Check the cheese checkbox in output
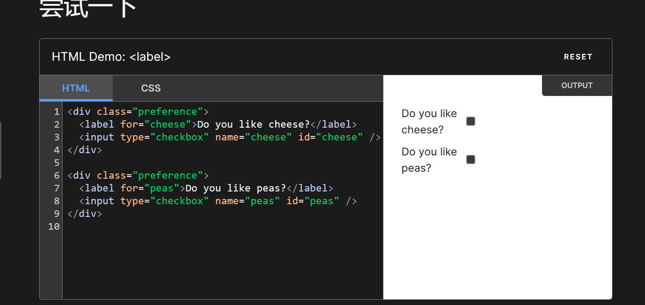The height and width of the screenshot is (305, 645). coord(471,121)
